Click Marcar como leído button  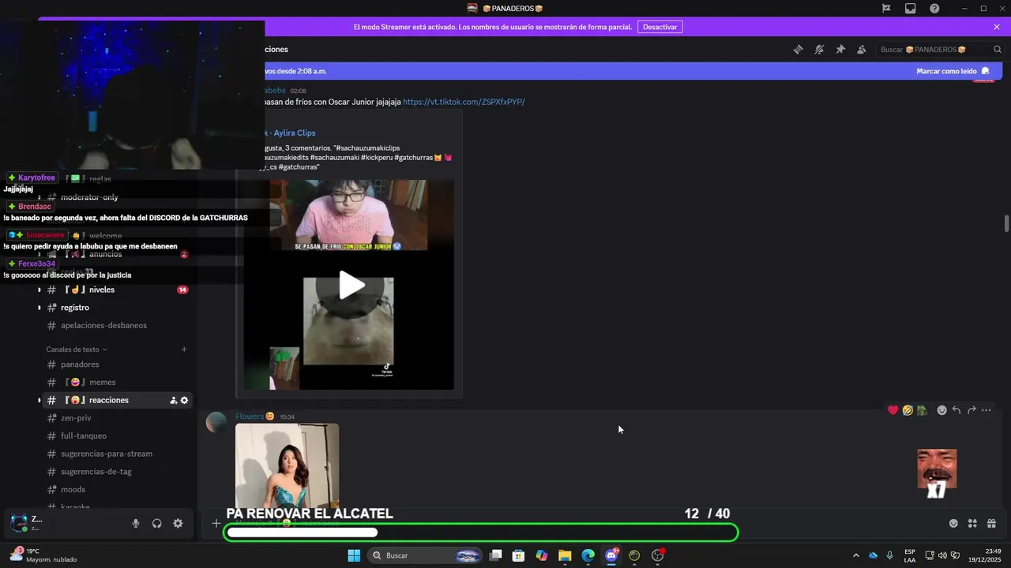[x=953, y=71]
